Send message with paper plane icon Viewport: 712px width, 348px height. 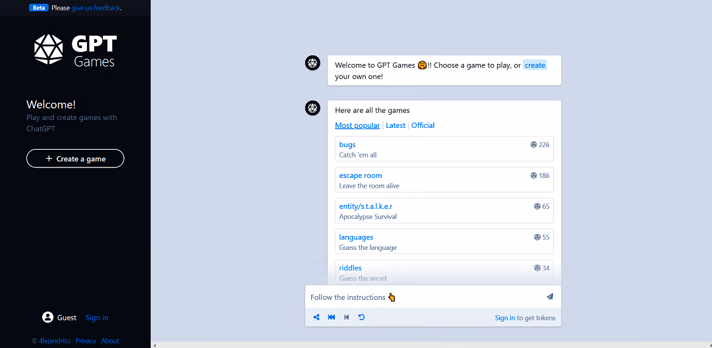click(x=550, y=297)
